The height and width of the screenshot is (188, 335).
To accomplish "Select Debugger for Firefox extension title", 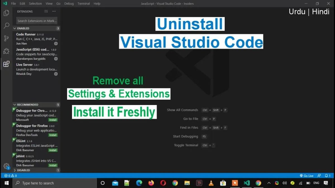I will pos(32,126).
